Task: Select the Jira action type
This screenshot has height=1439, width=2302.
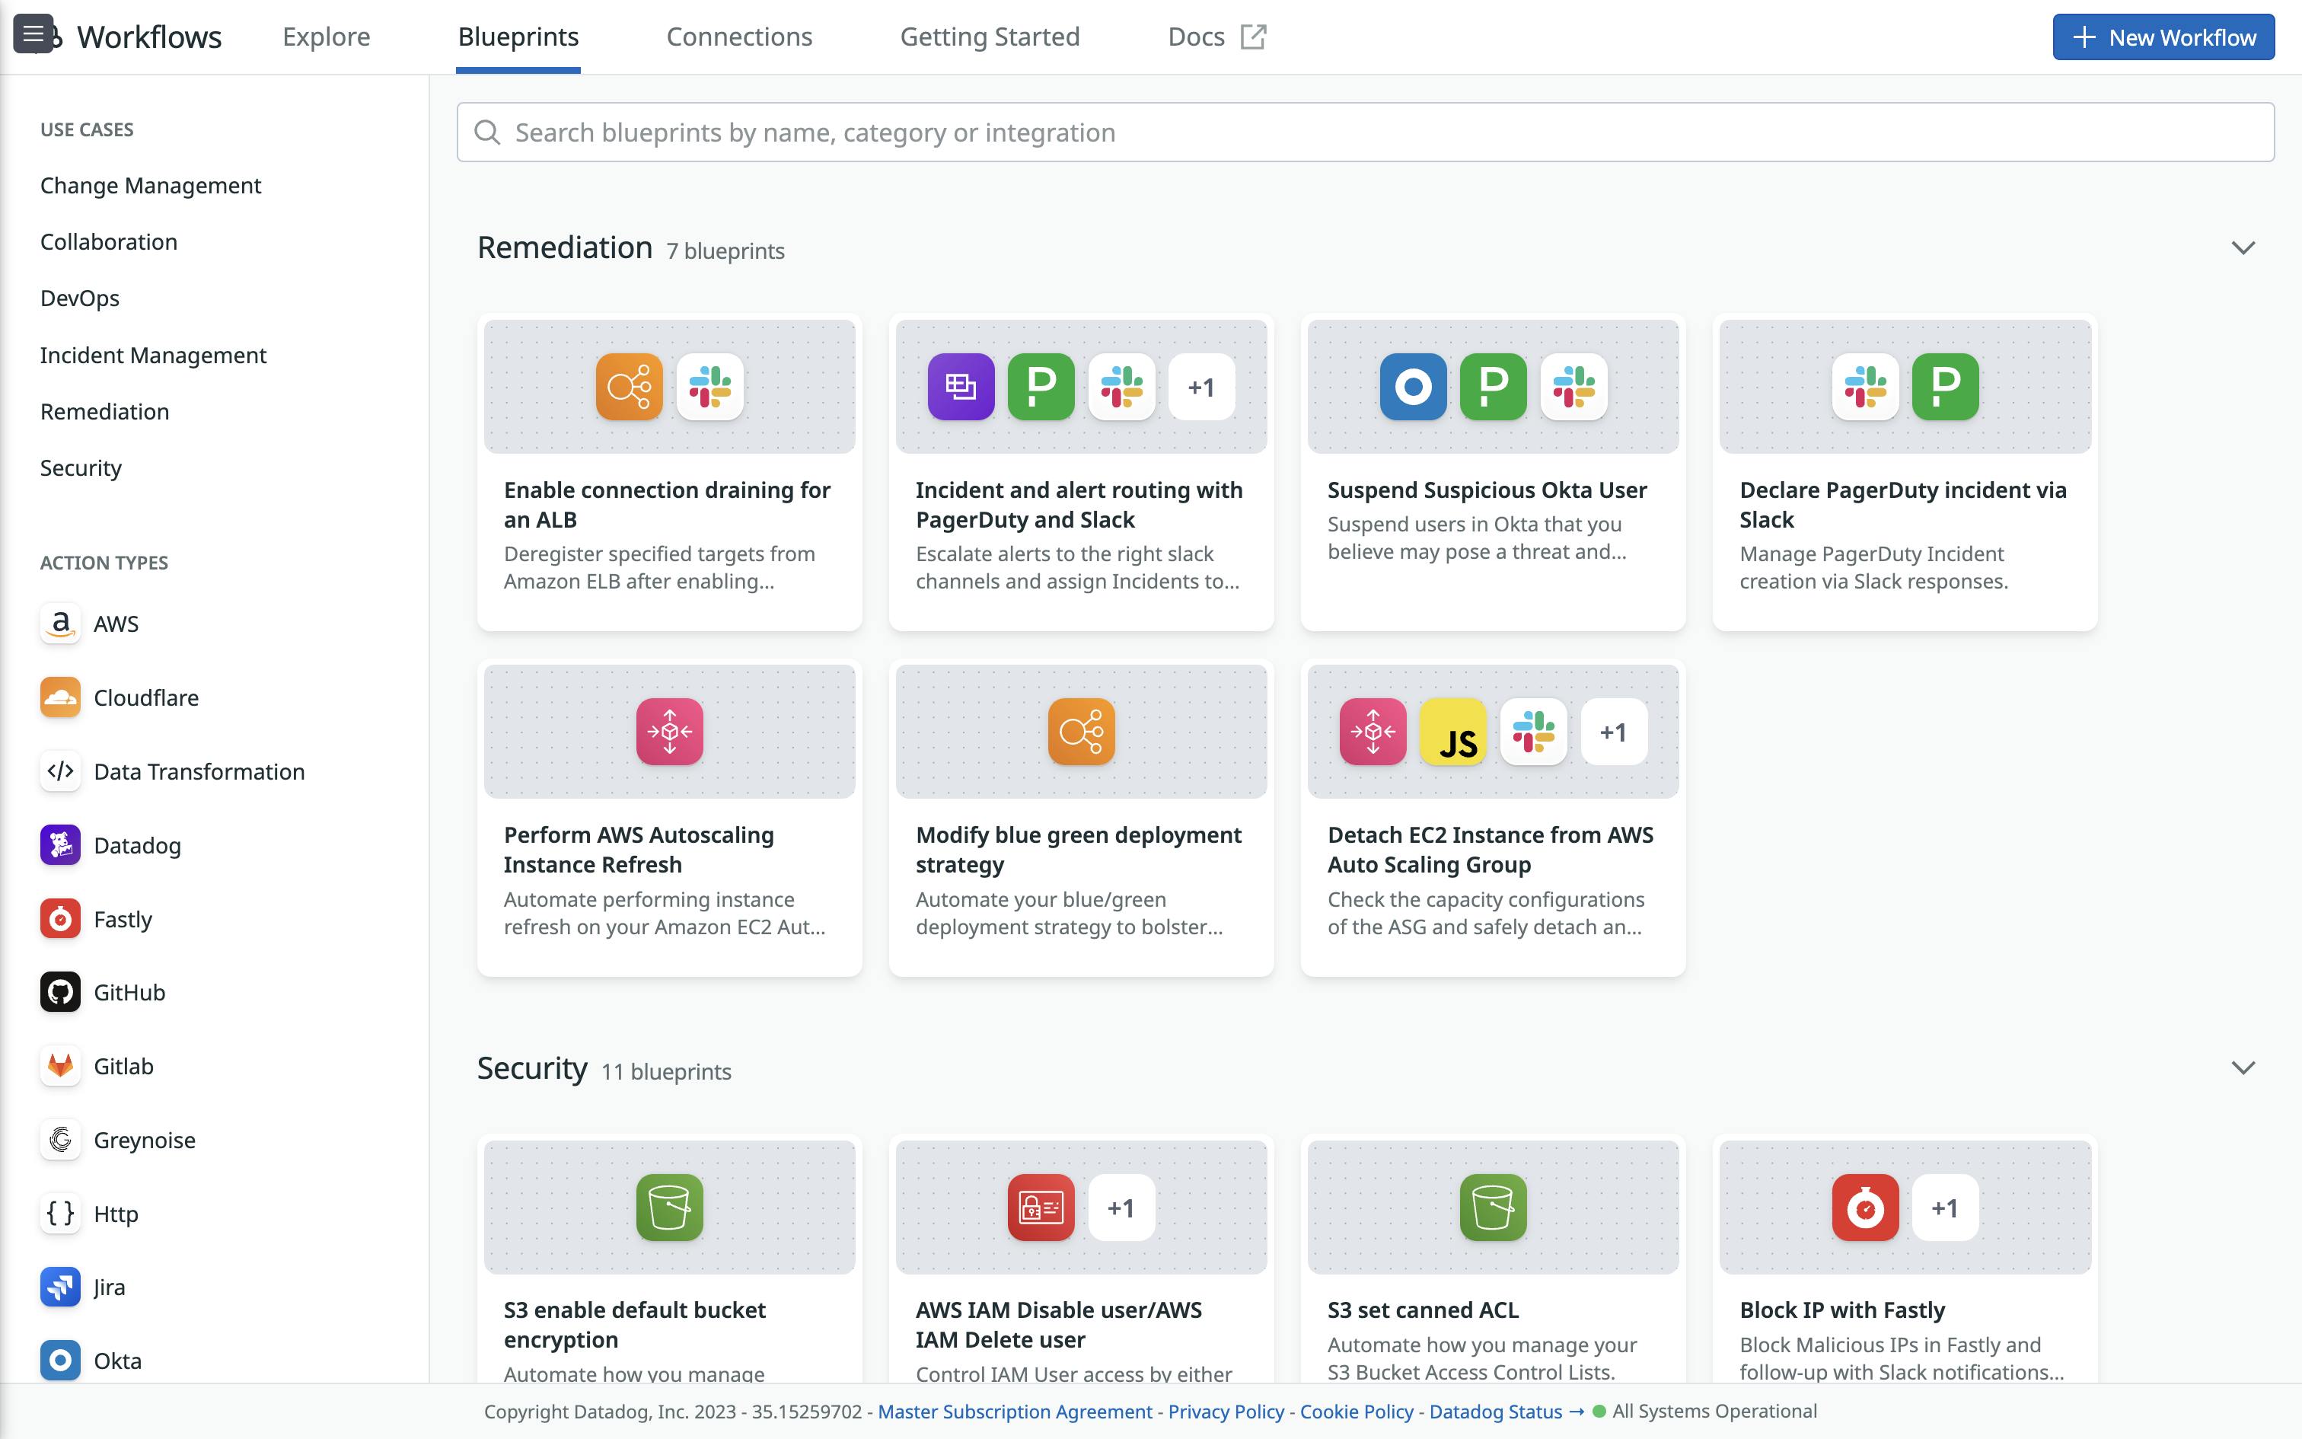Action: [x=60, y=1287]
